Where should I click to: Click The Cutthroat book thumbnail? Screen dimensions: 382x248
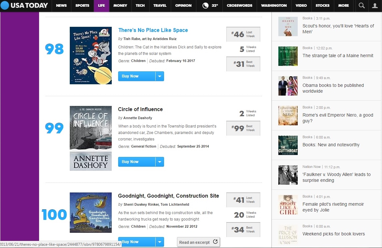288,145
